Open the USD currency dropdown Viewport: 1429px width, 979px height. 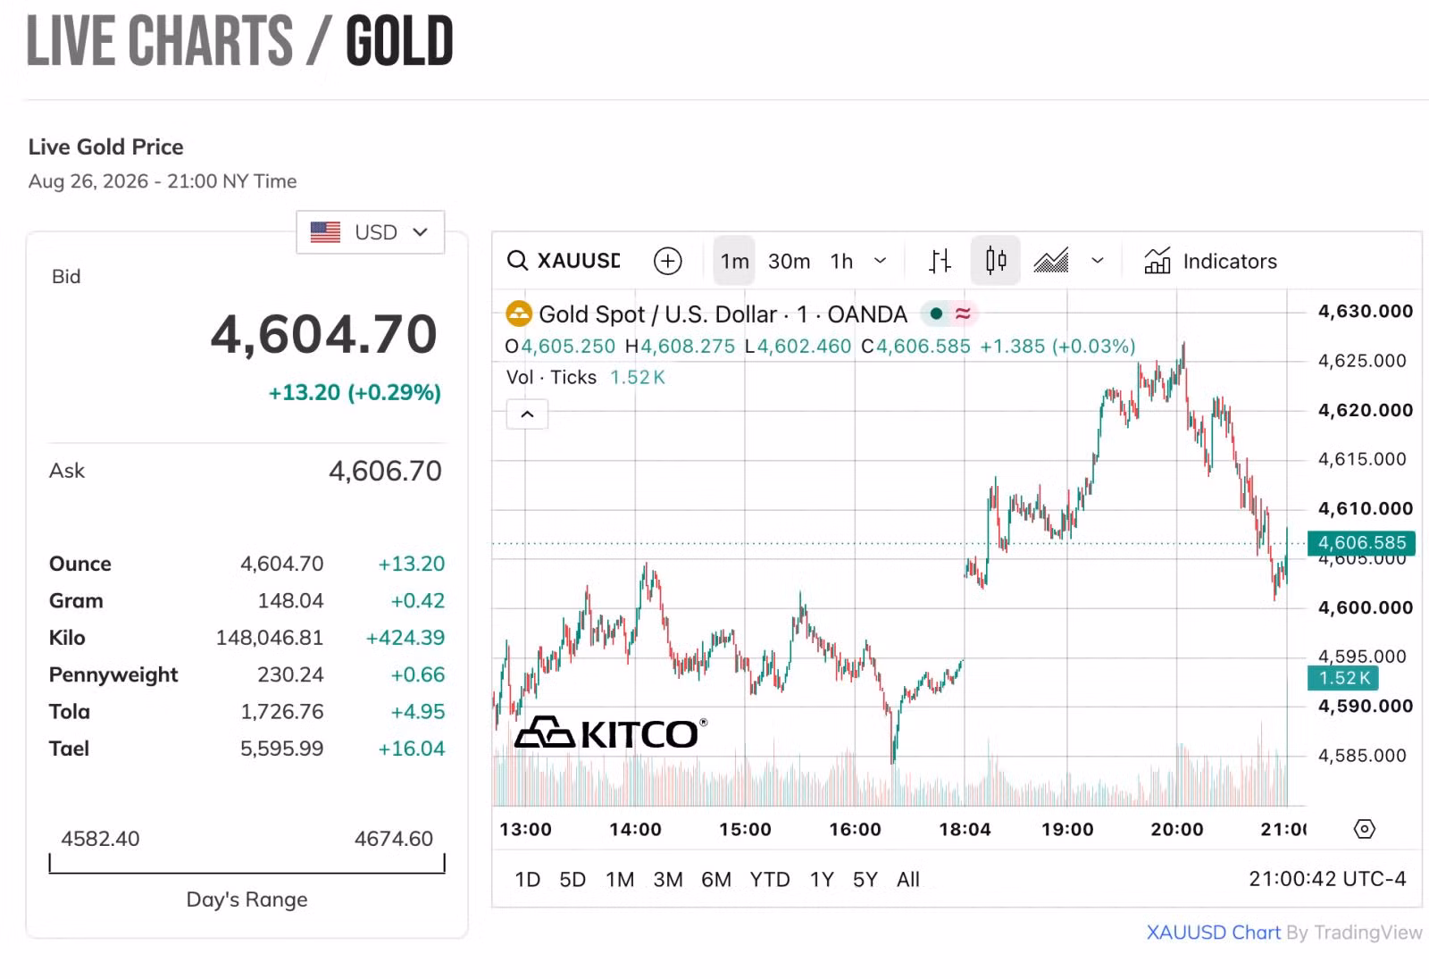tap(371, 232)
